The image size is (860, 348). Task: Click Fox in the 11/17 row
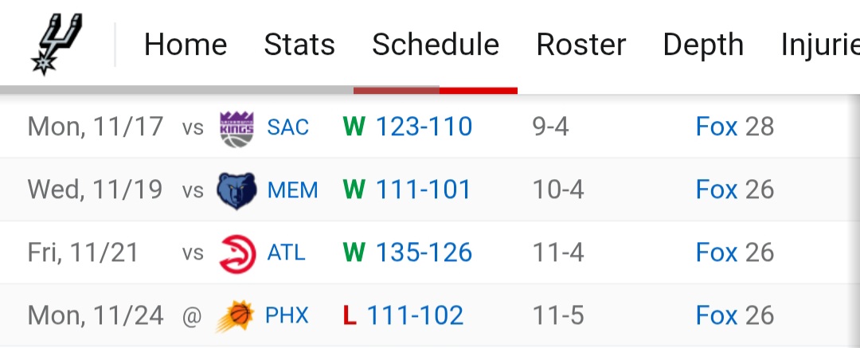[x=717, y=127]
